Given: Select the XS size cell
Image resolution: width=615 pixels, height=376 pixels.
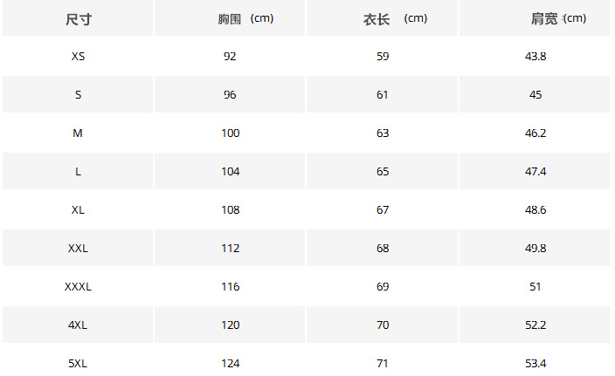Looking at the screenshot, I should tap(78, 56).
